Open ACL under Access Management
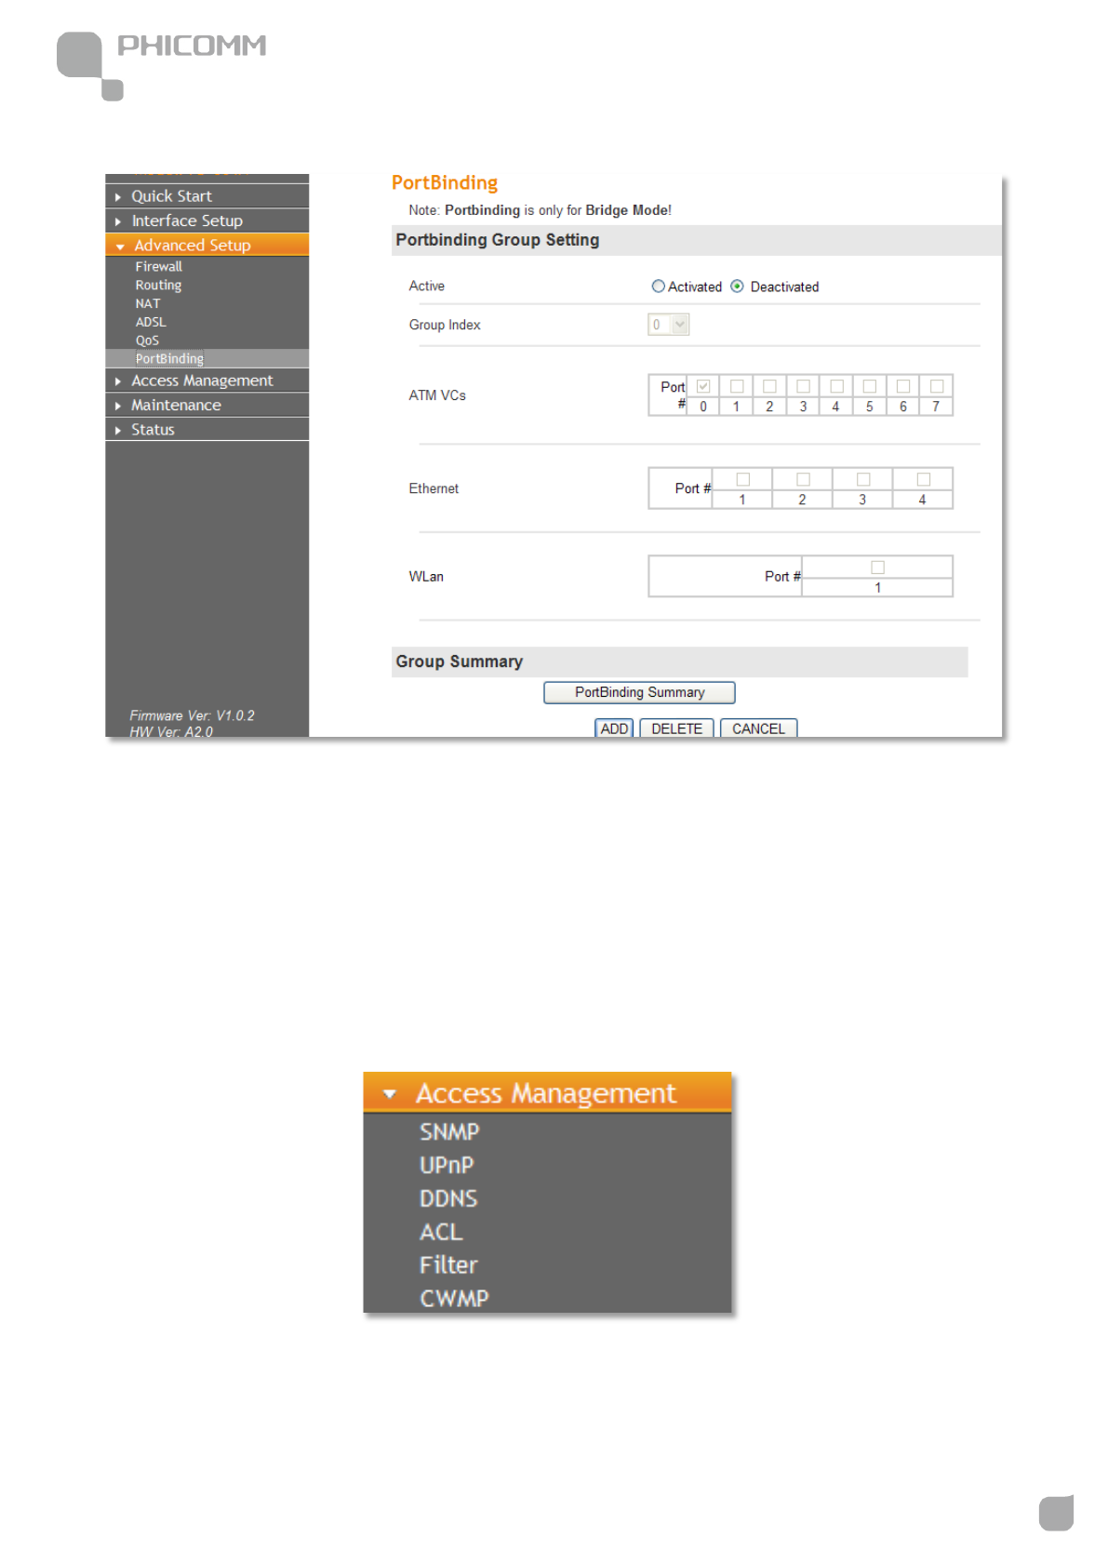 [x=441, y=1233]
